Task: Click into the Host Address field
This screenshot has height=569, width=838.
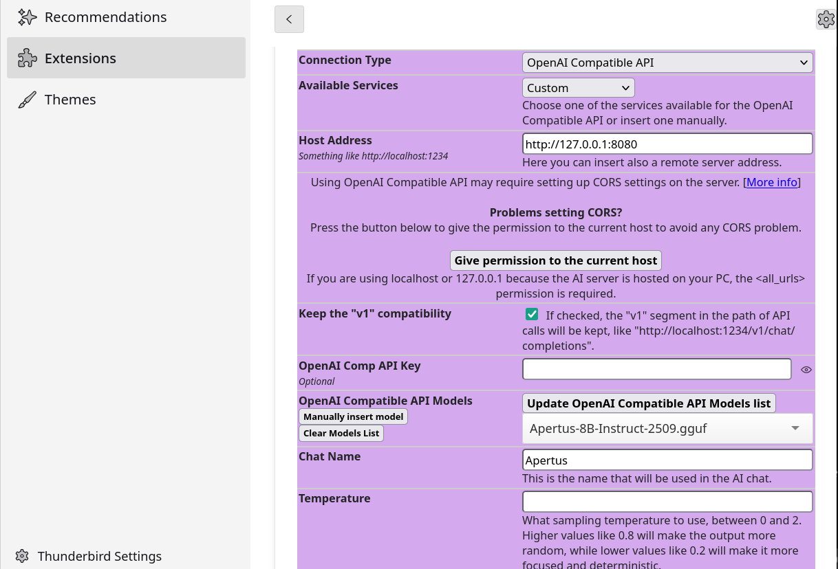Action: coord(667,144)
